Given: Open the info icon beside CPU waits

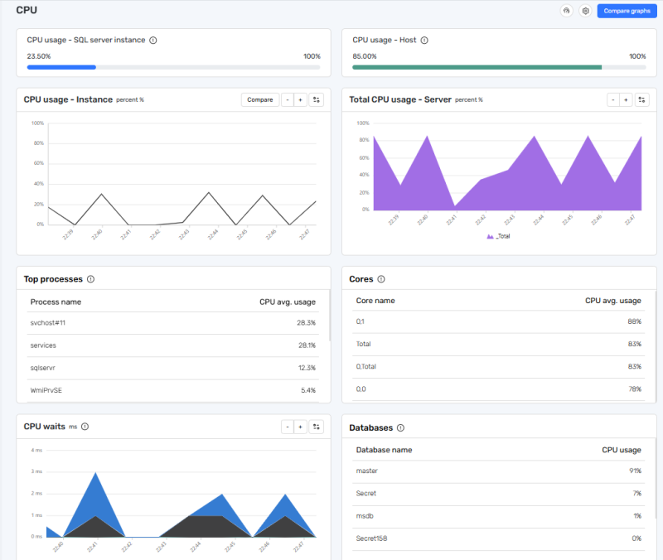Looking at the screenshot, I should [85, 427].
